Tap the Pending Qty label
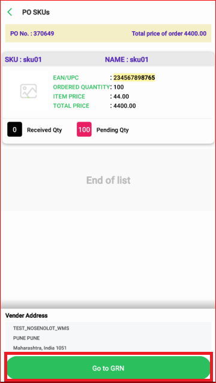The image size is (216, 383). (x=113, y=130)
